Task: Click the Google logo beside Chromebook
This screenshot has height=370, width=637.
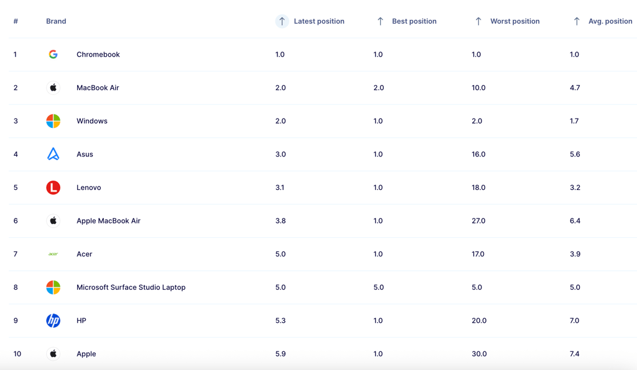Action: (x=53, y=54)
